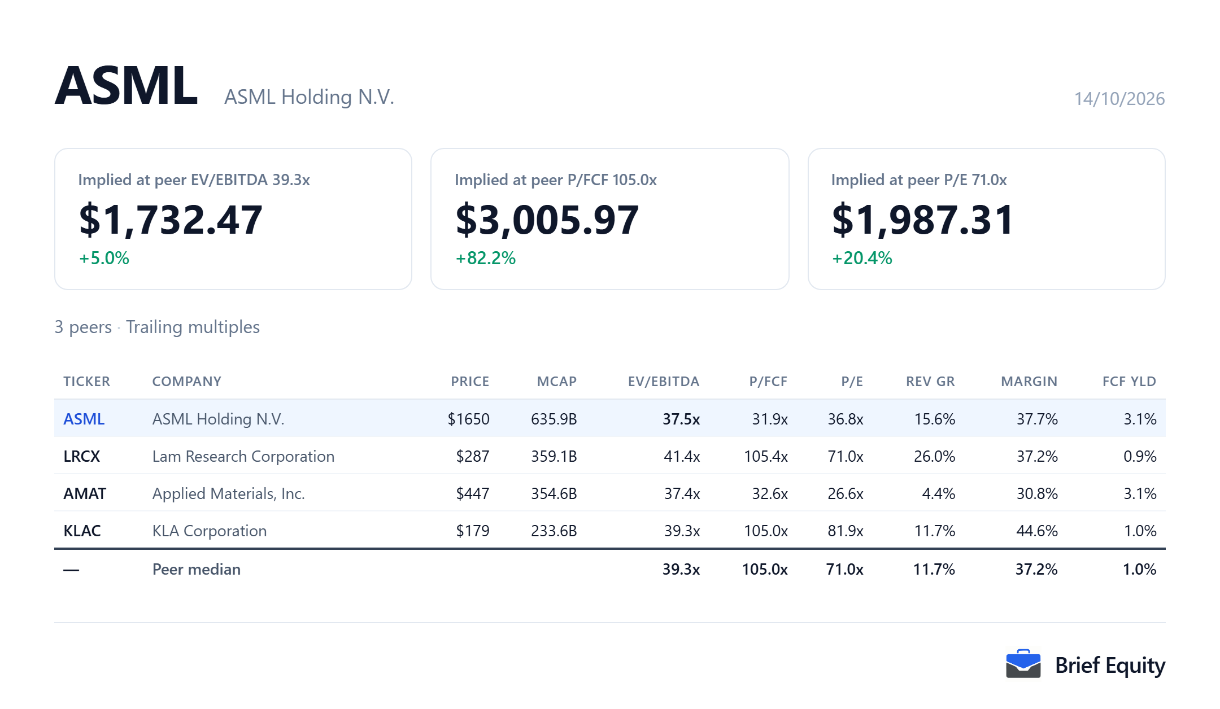Click the +82.2% upside value

tap(485, 258)
